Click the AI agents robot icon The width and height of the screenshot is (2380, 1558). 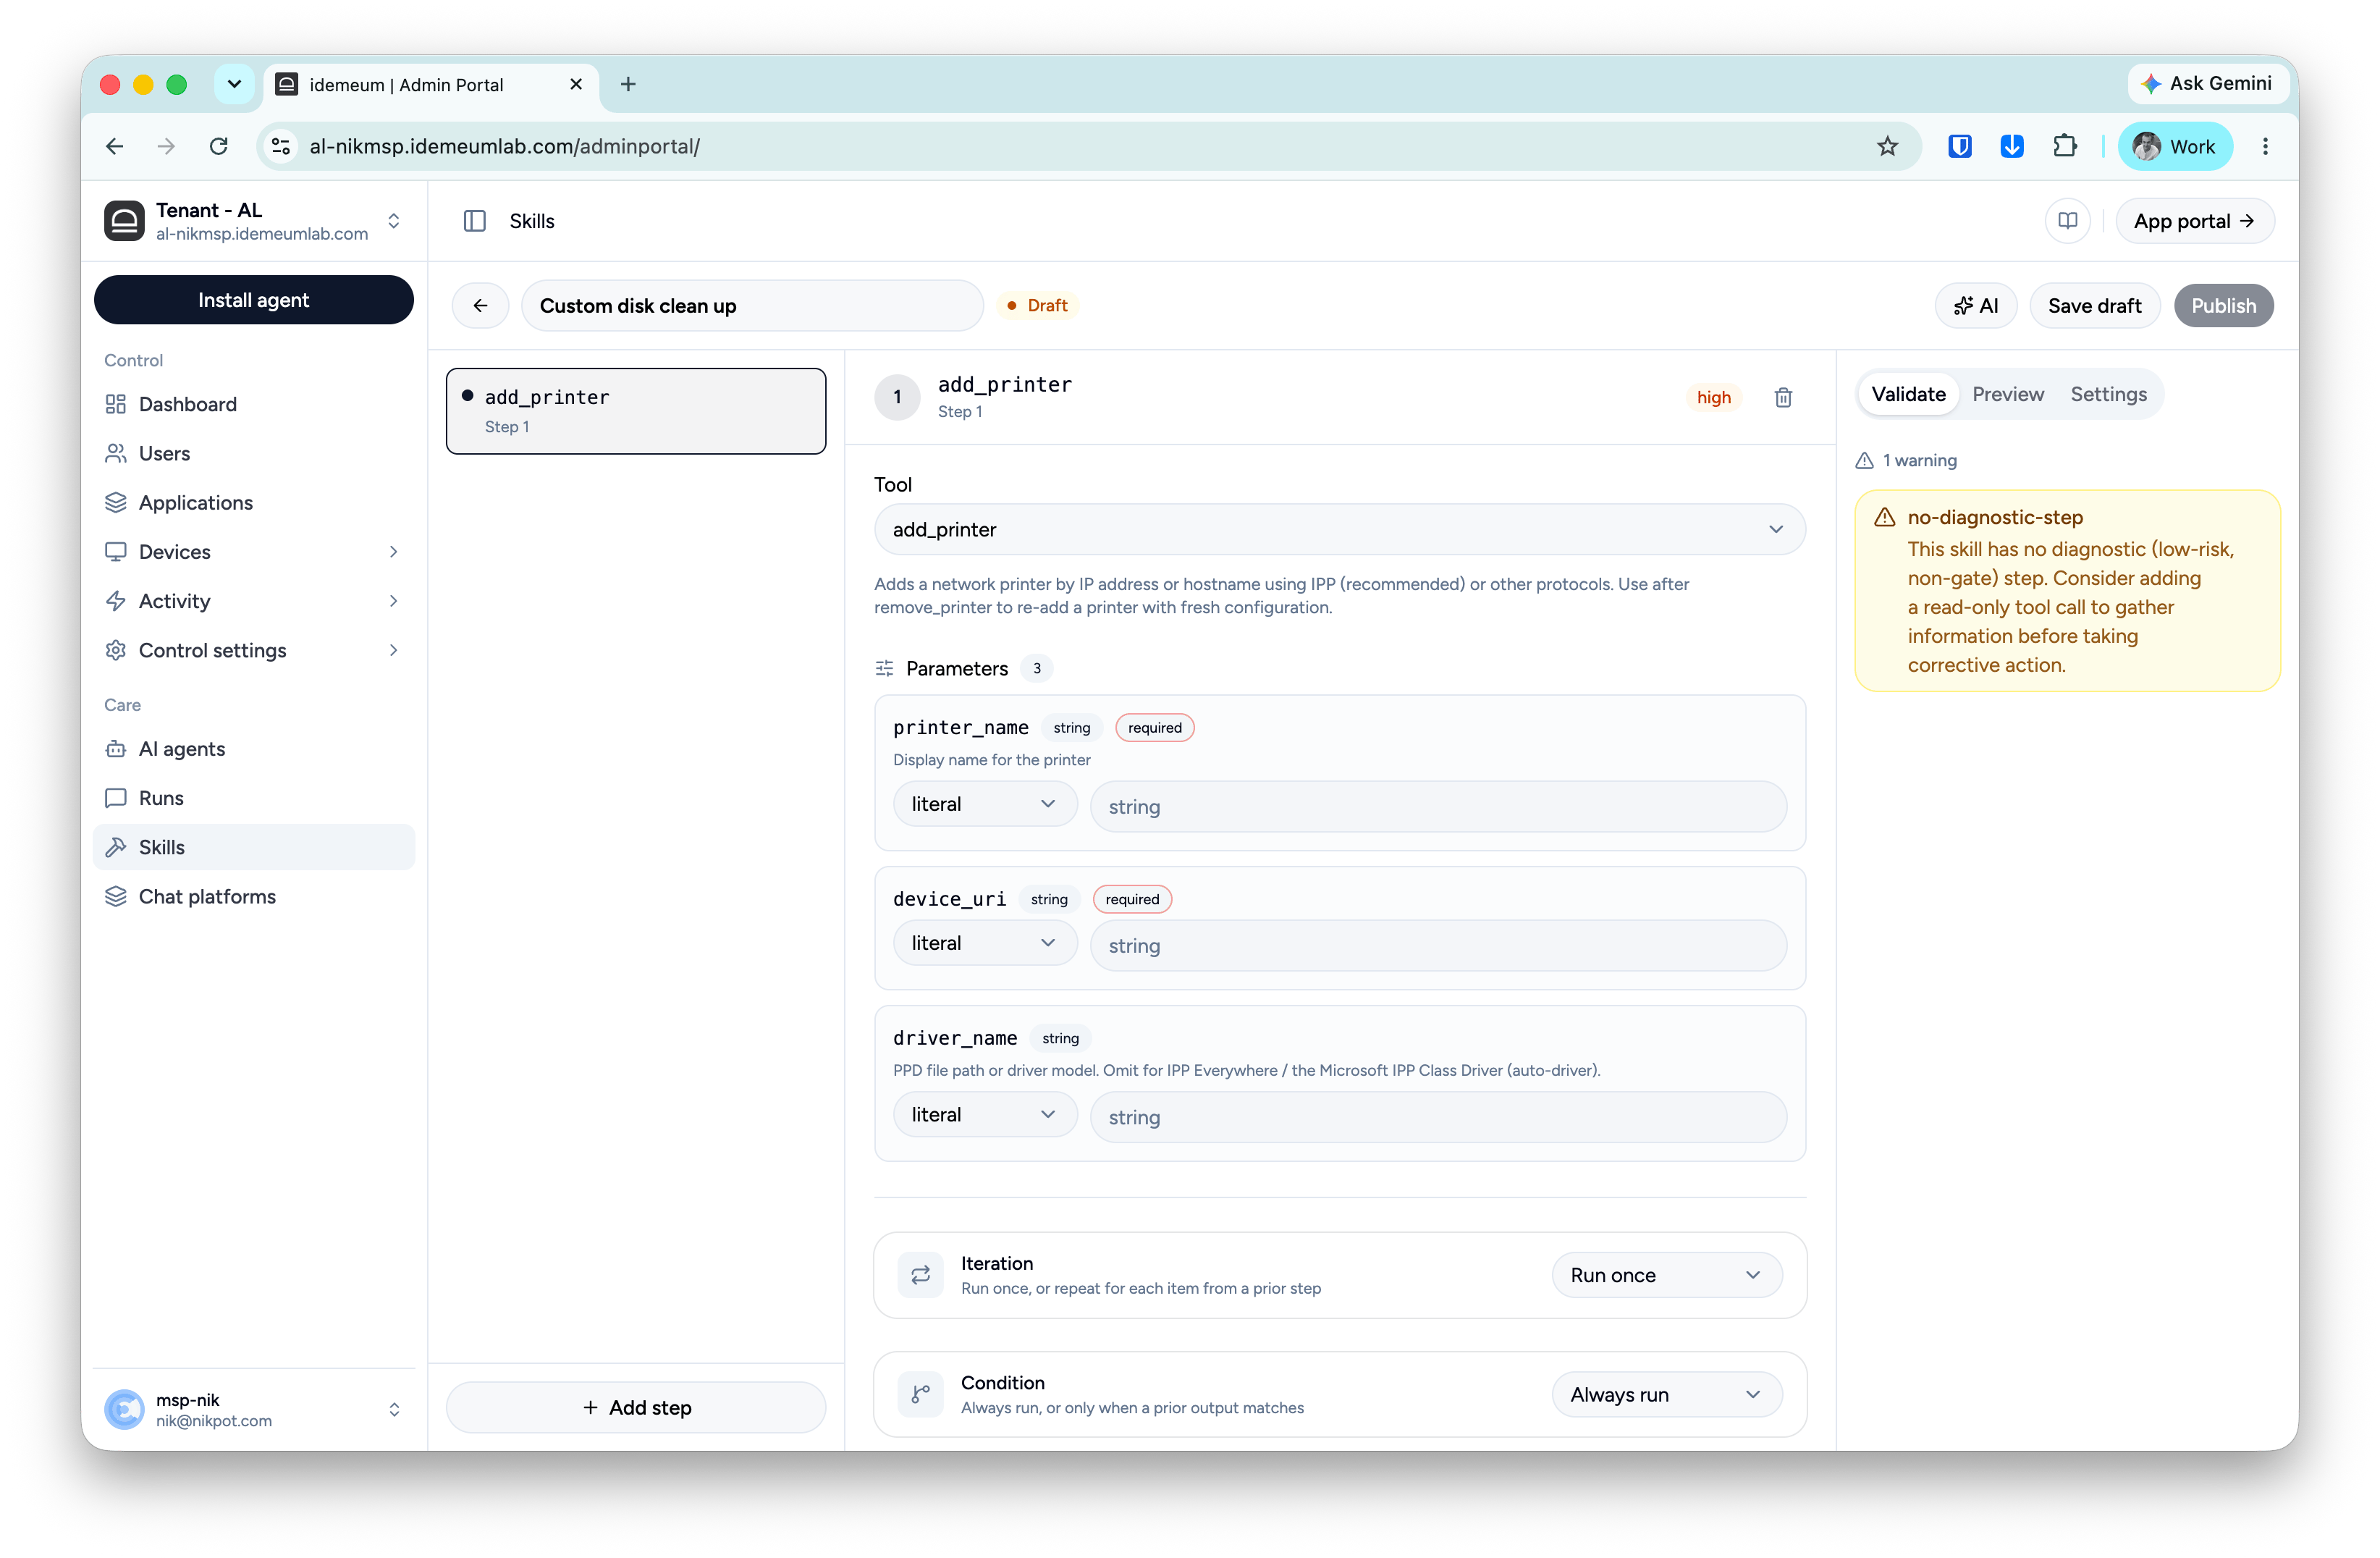[116, 749]
